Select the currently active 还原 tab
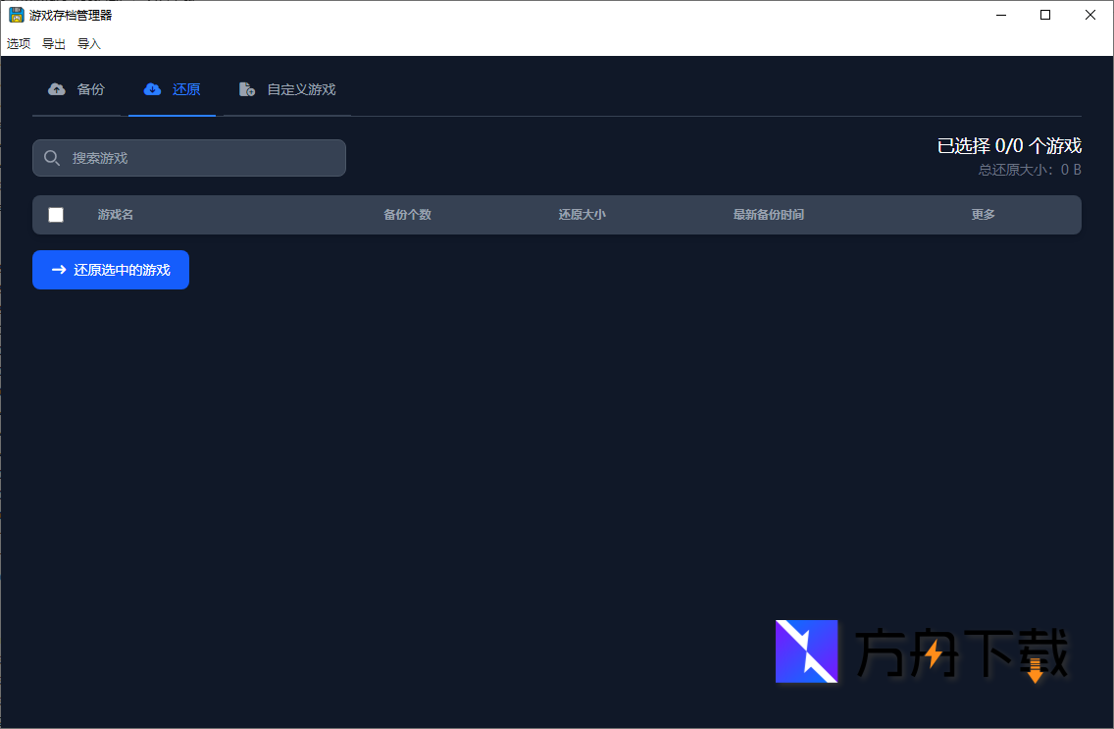 coord(172,88)
